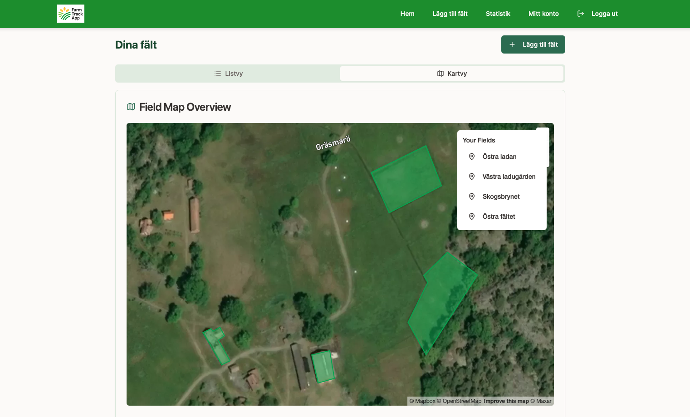Click the Lägg till fält button with plus
The width and height of the screenshot is (690, 417).
click(x=533, y=44)
